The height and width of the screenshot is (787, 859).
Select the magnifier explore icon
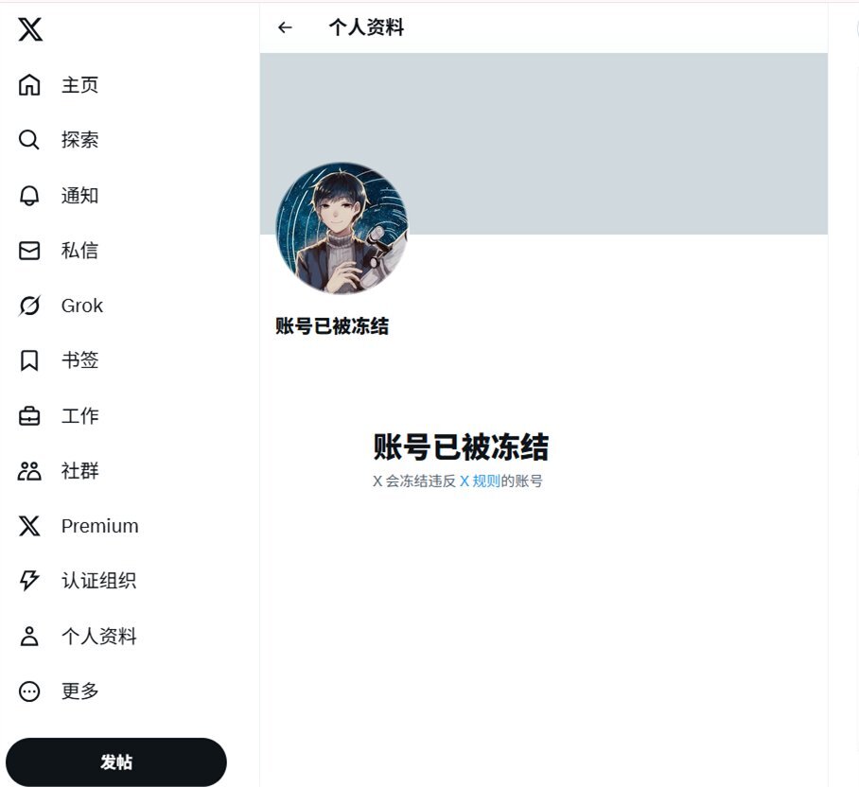[x=29, y=140]
